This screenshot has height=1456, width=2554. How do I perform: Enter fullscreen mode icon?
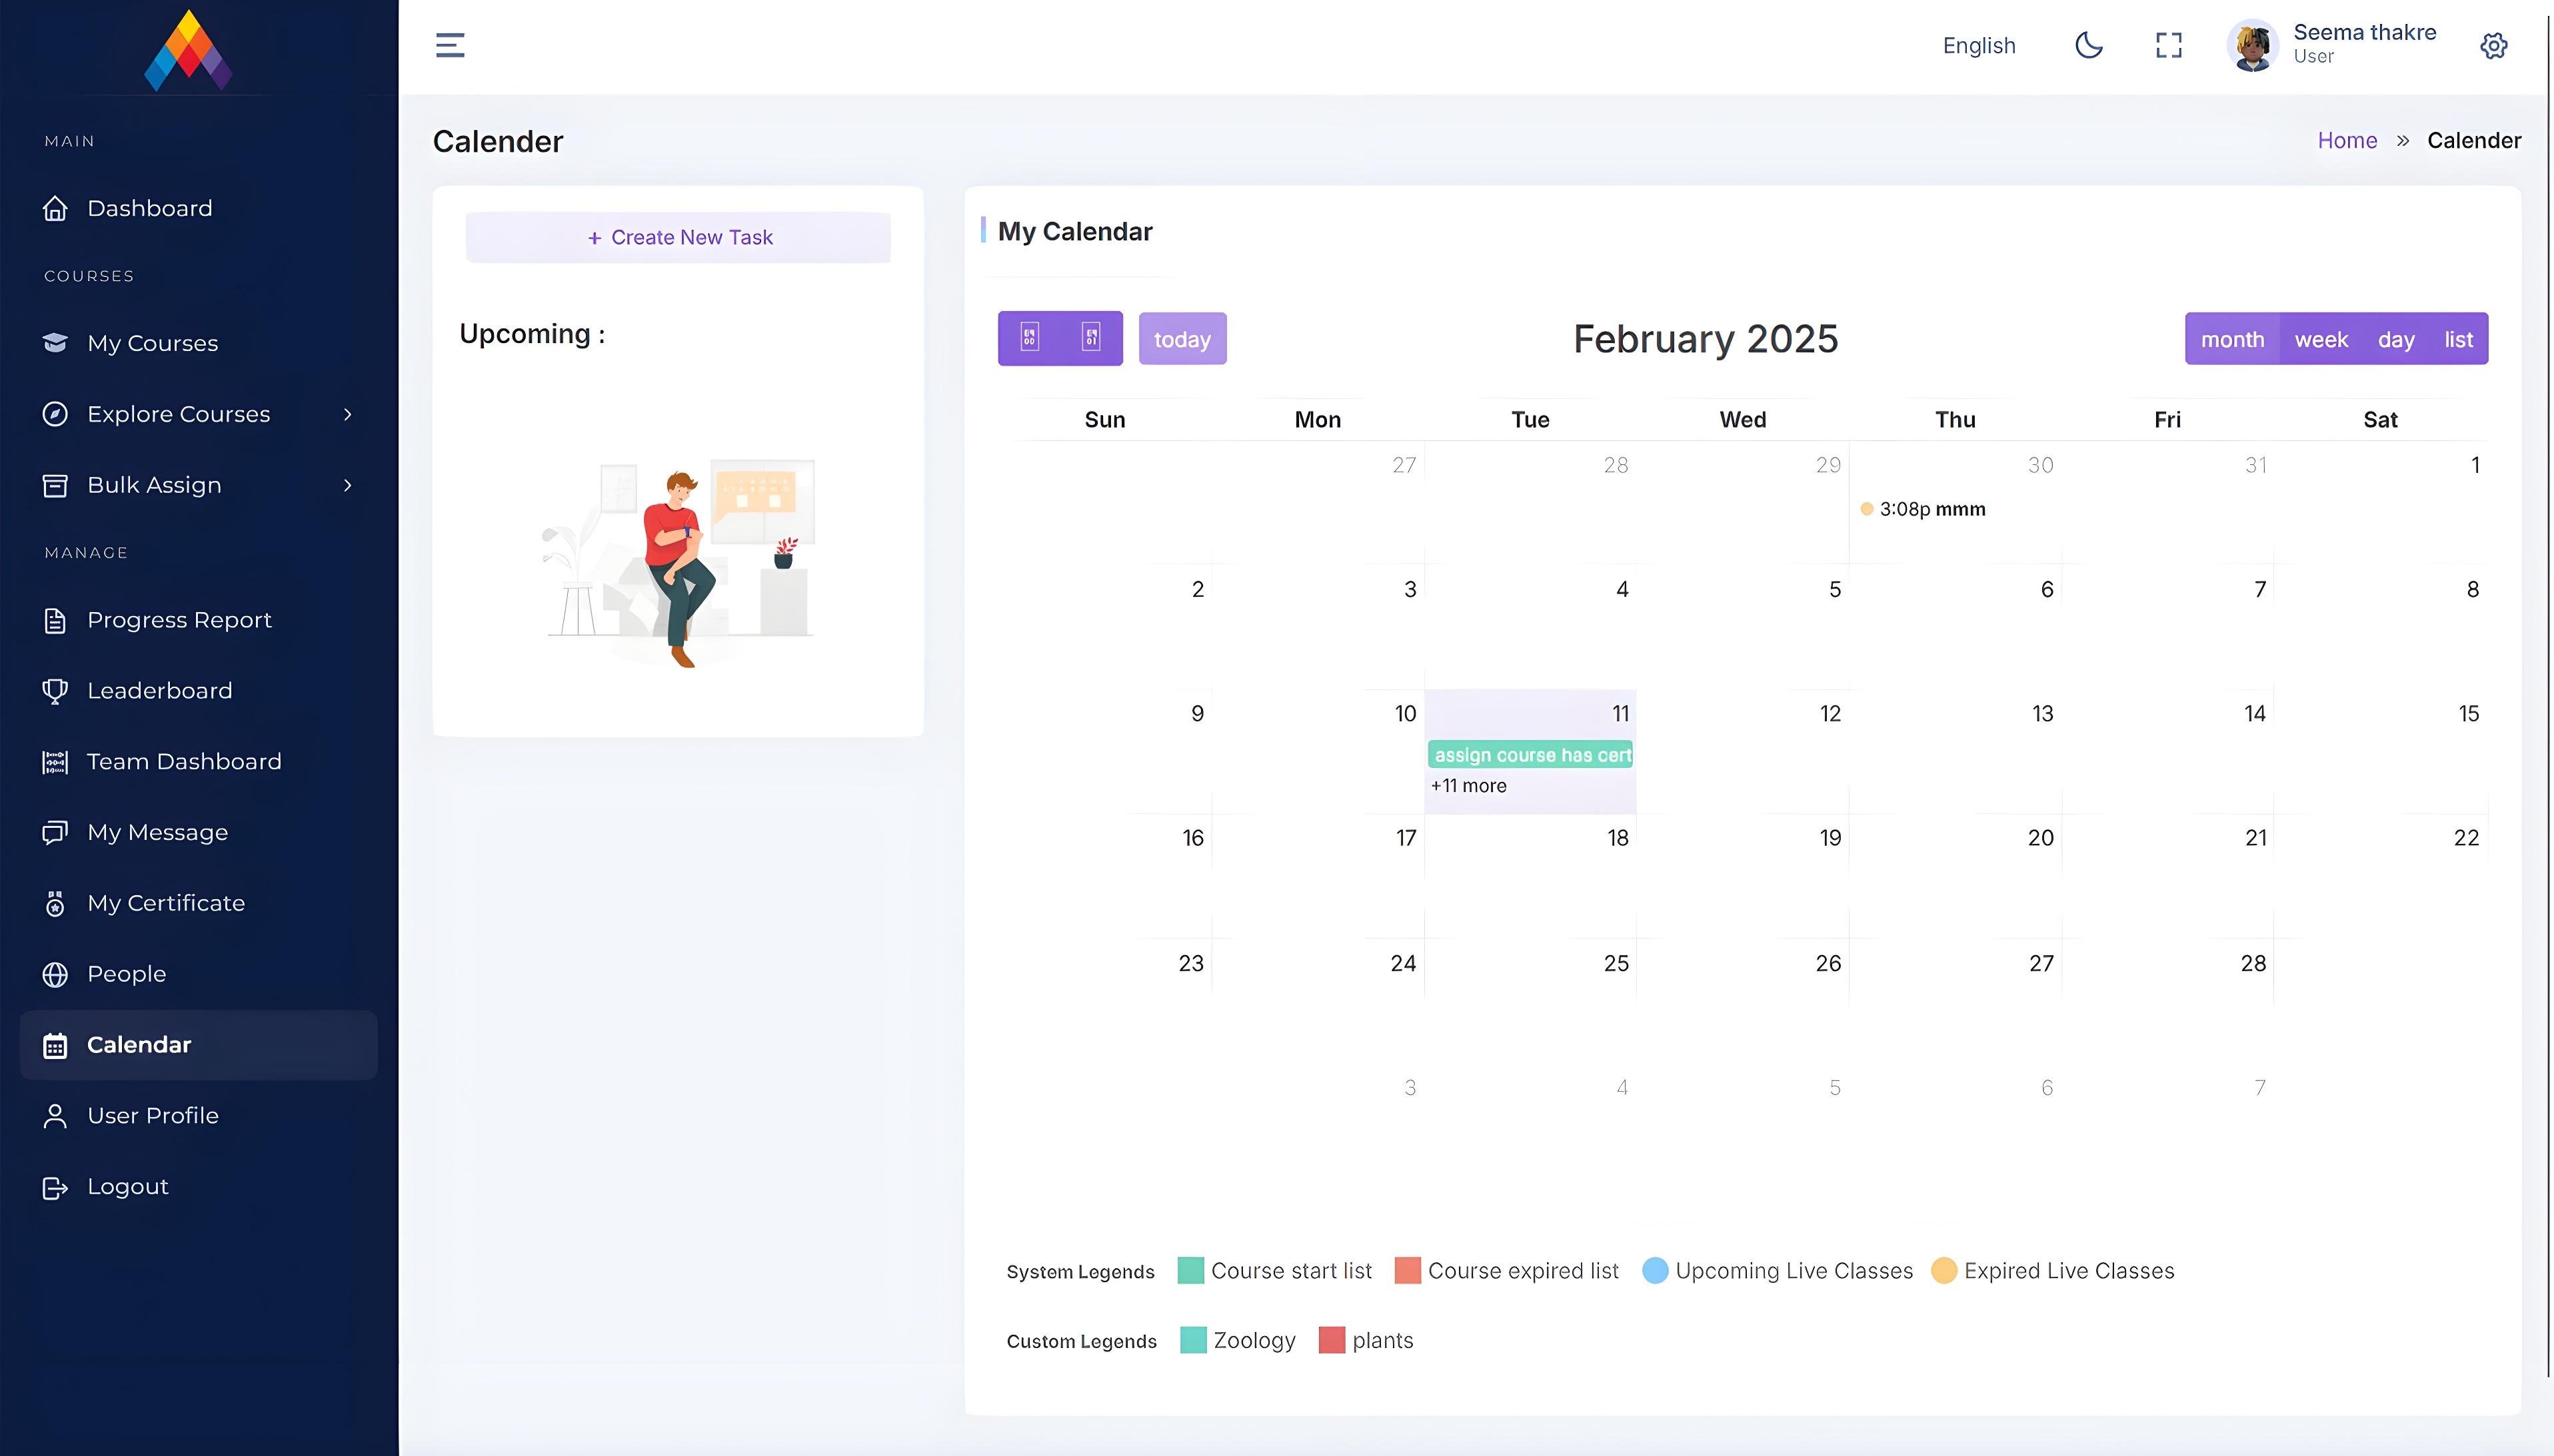pyautogui.click(x=2168, y=45)
